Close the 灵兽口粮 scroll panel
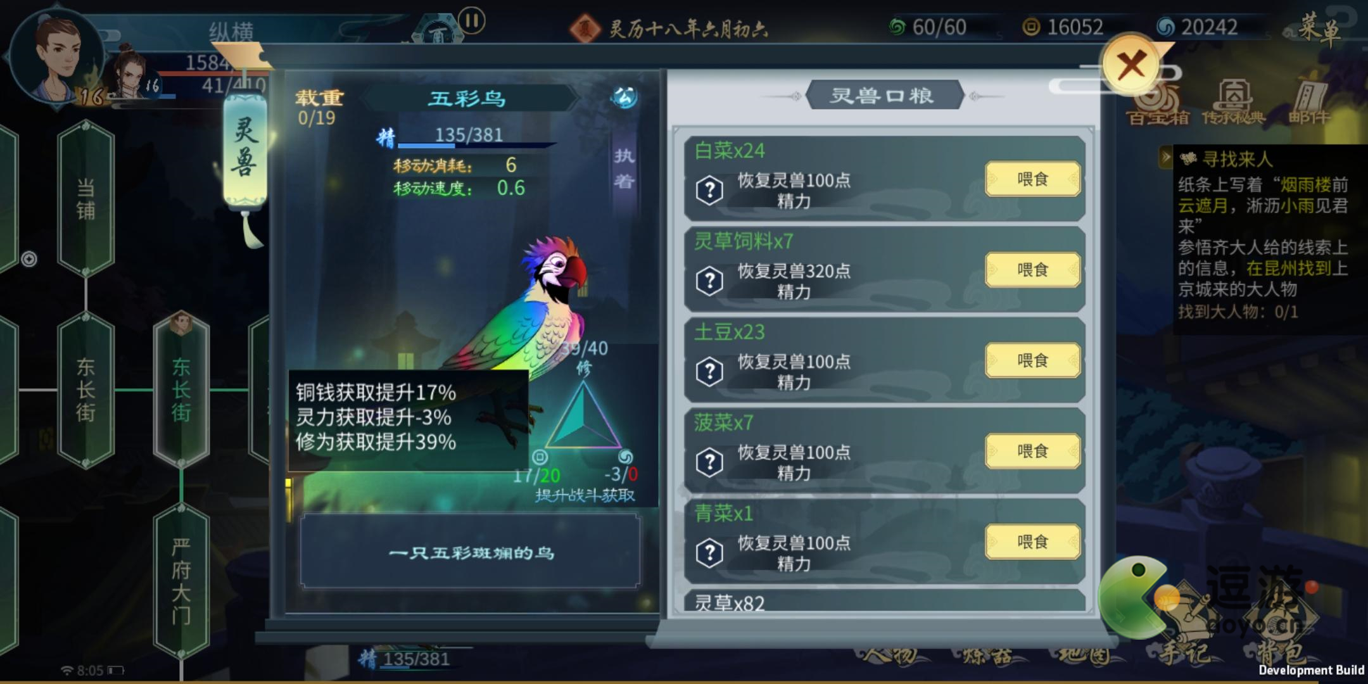This screenshot has height=684, width=1368. [1132, 65]
